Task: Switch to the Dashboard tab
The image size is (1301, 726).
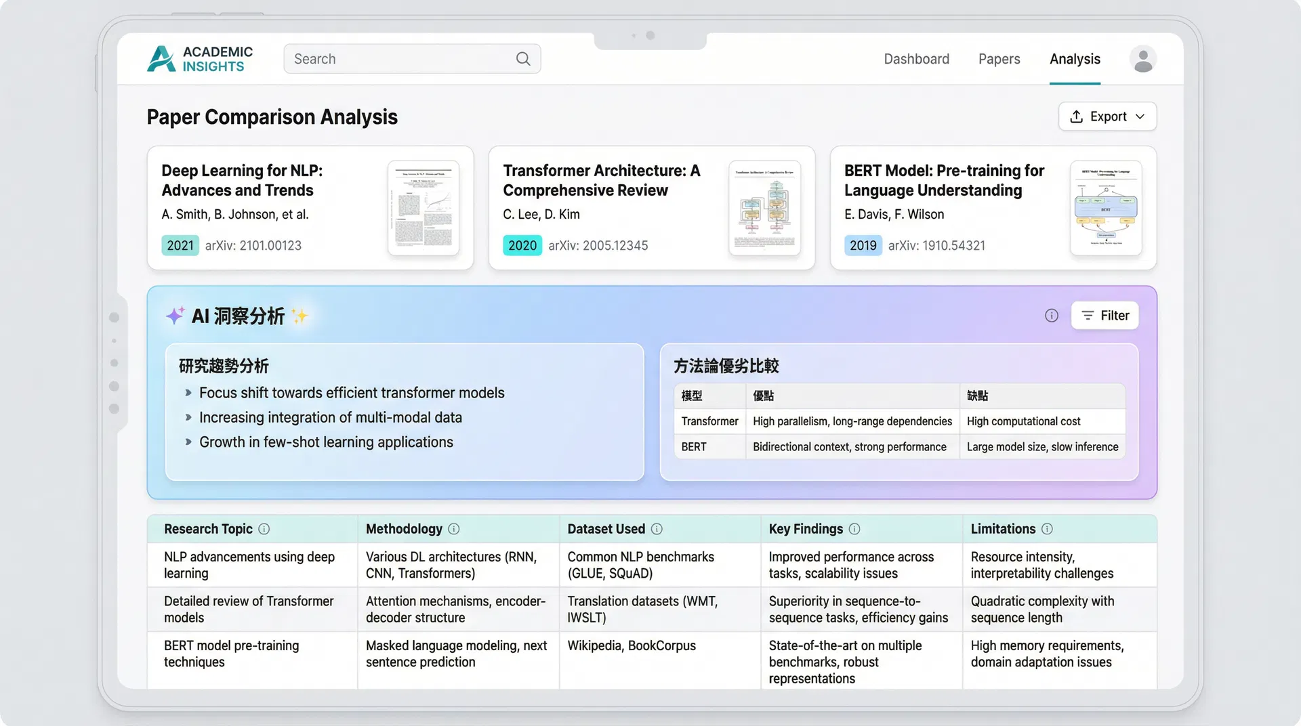Action: (916, 59)
